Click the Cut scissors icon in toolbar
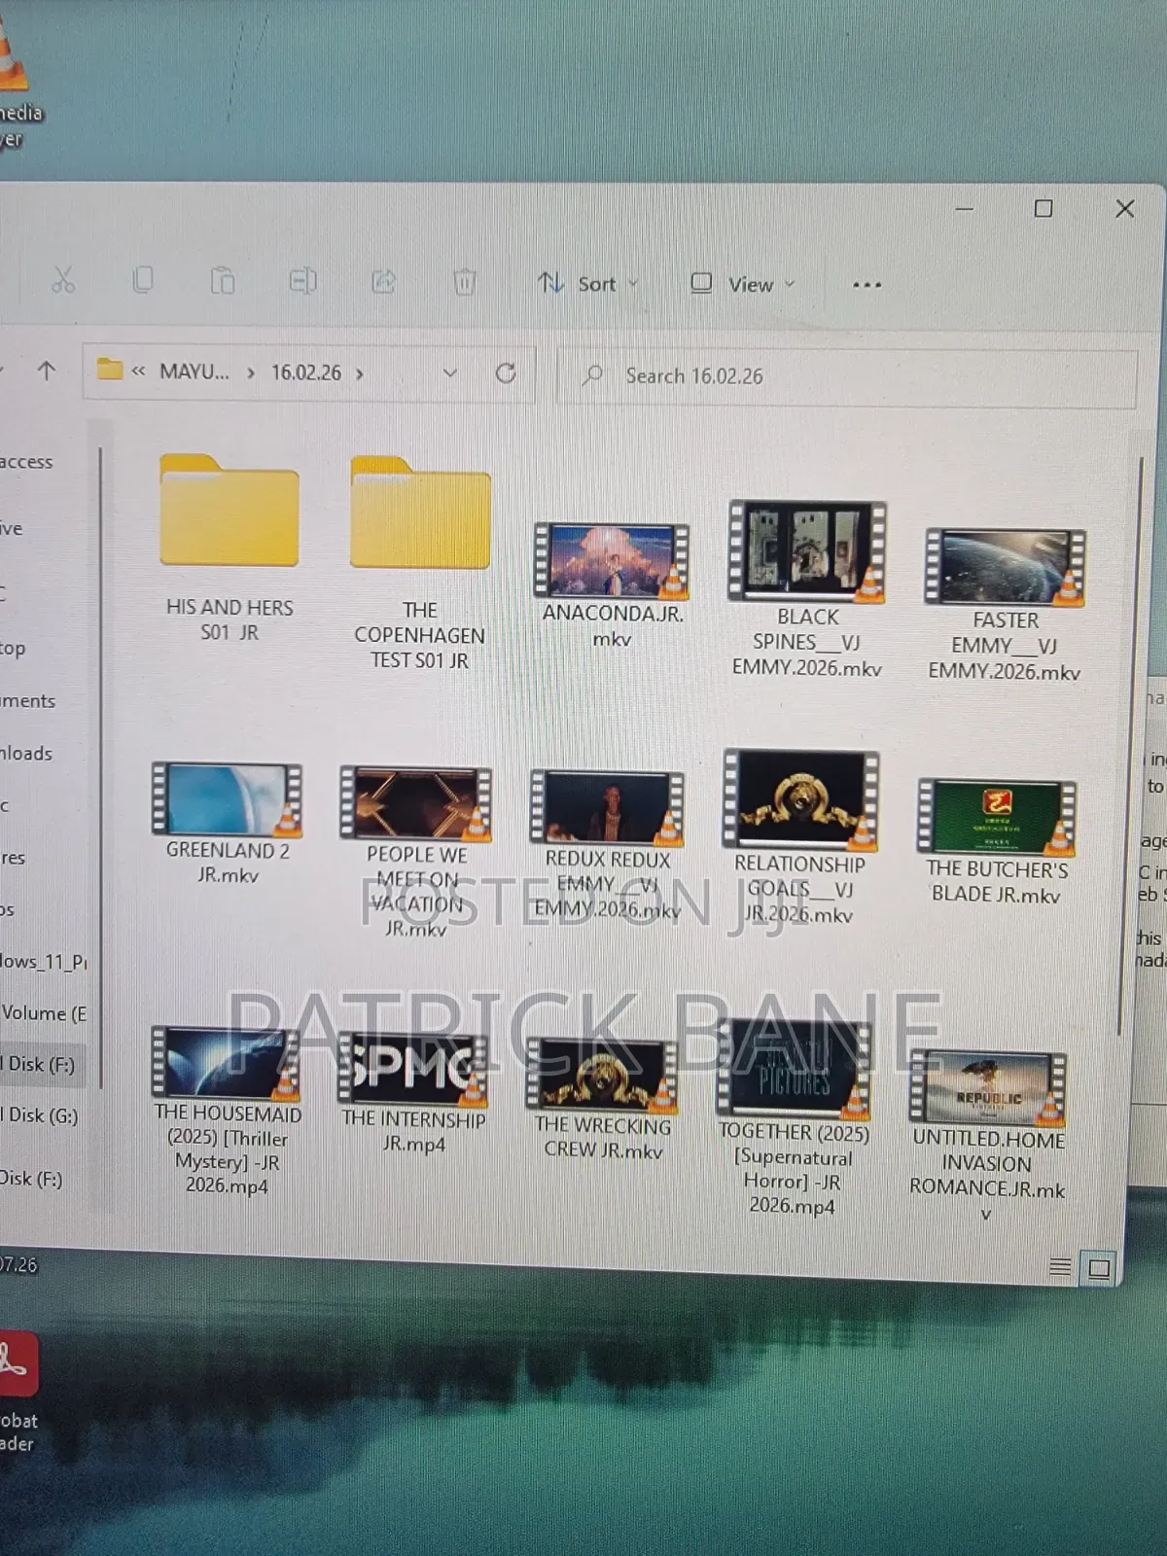This screenshot has height=1556, width=1167. tap(63, 281)
